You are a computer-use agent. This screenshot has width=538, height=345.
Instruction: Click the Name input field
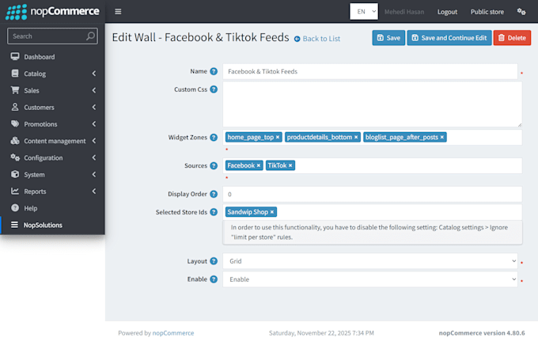tap(370, 71)
